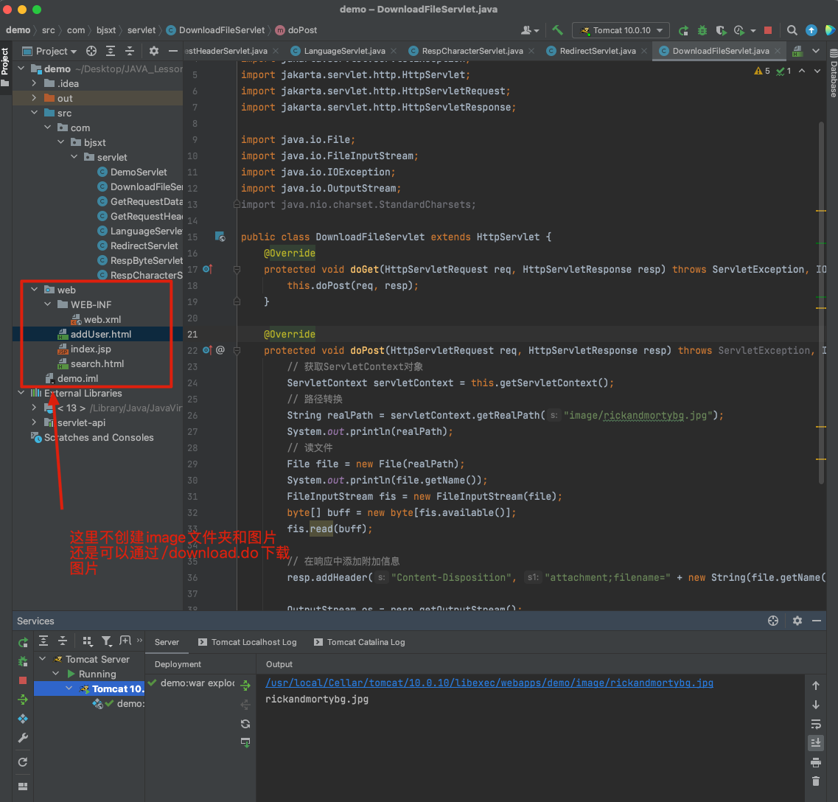Viewport: 838px width, 802px height.
Task: Expand the servlet-api library node
Action: coord(34,422)
